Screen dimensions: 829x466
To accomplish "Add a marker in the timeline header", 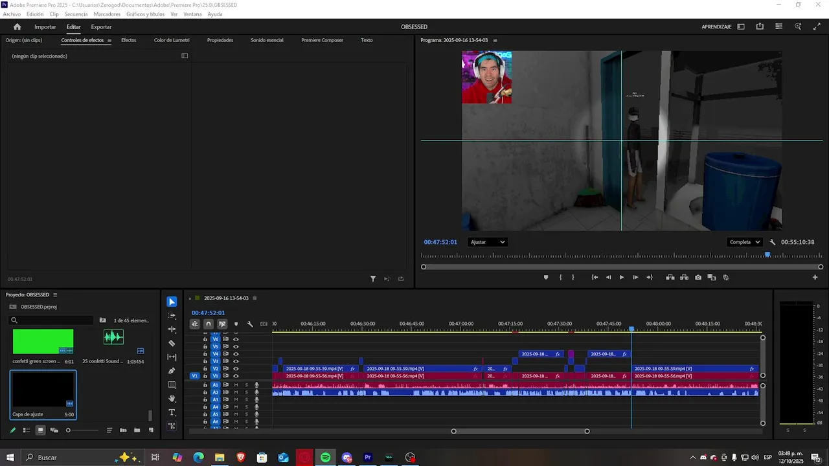I will [x=236, y=324].
